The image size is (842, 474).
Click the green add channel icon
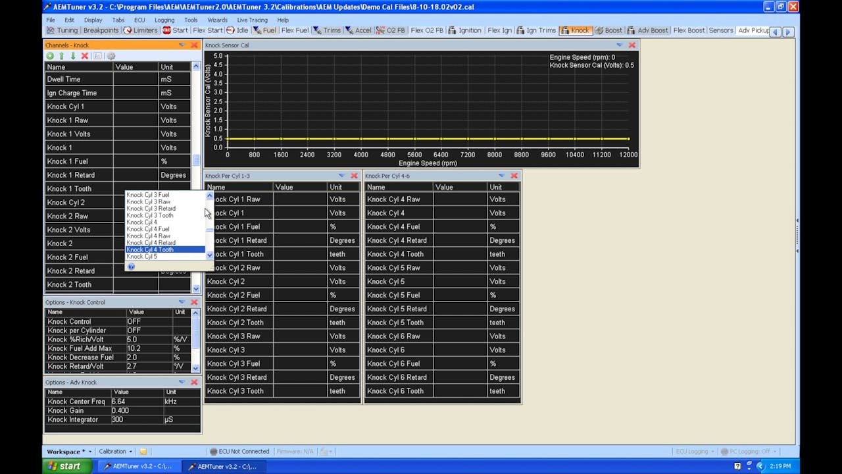click(x=50, y=56)
